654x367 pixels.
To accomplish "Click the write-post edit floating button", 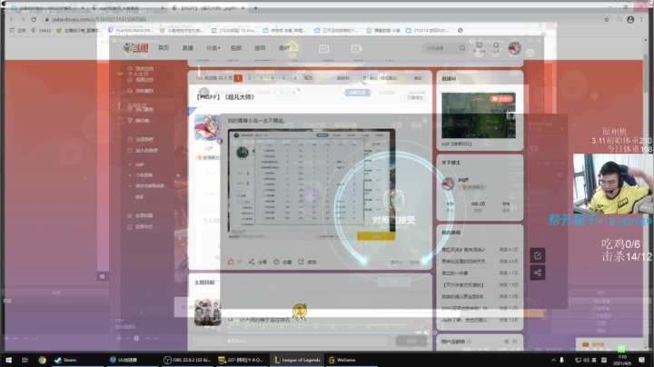I will pos(537,255).
